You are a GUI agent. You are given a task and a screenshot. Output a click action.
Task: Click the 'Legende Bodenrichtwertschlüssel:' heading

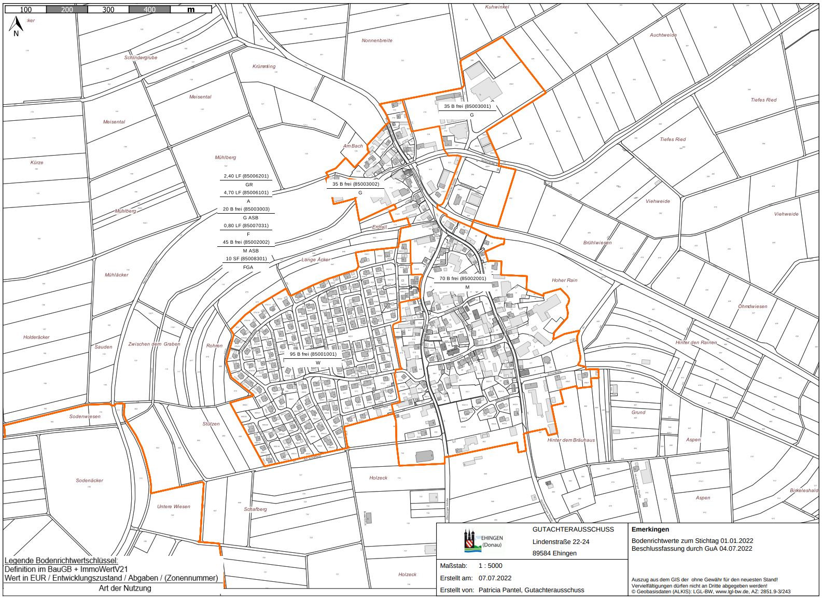point(61,561)
